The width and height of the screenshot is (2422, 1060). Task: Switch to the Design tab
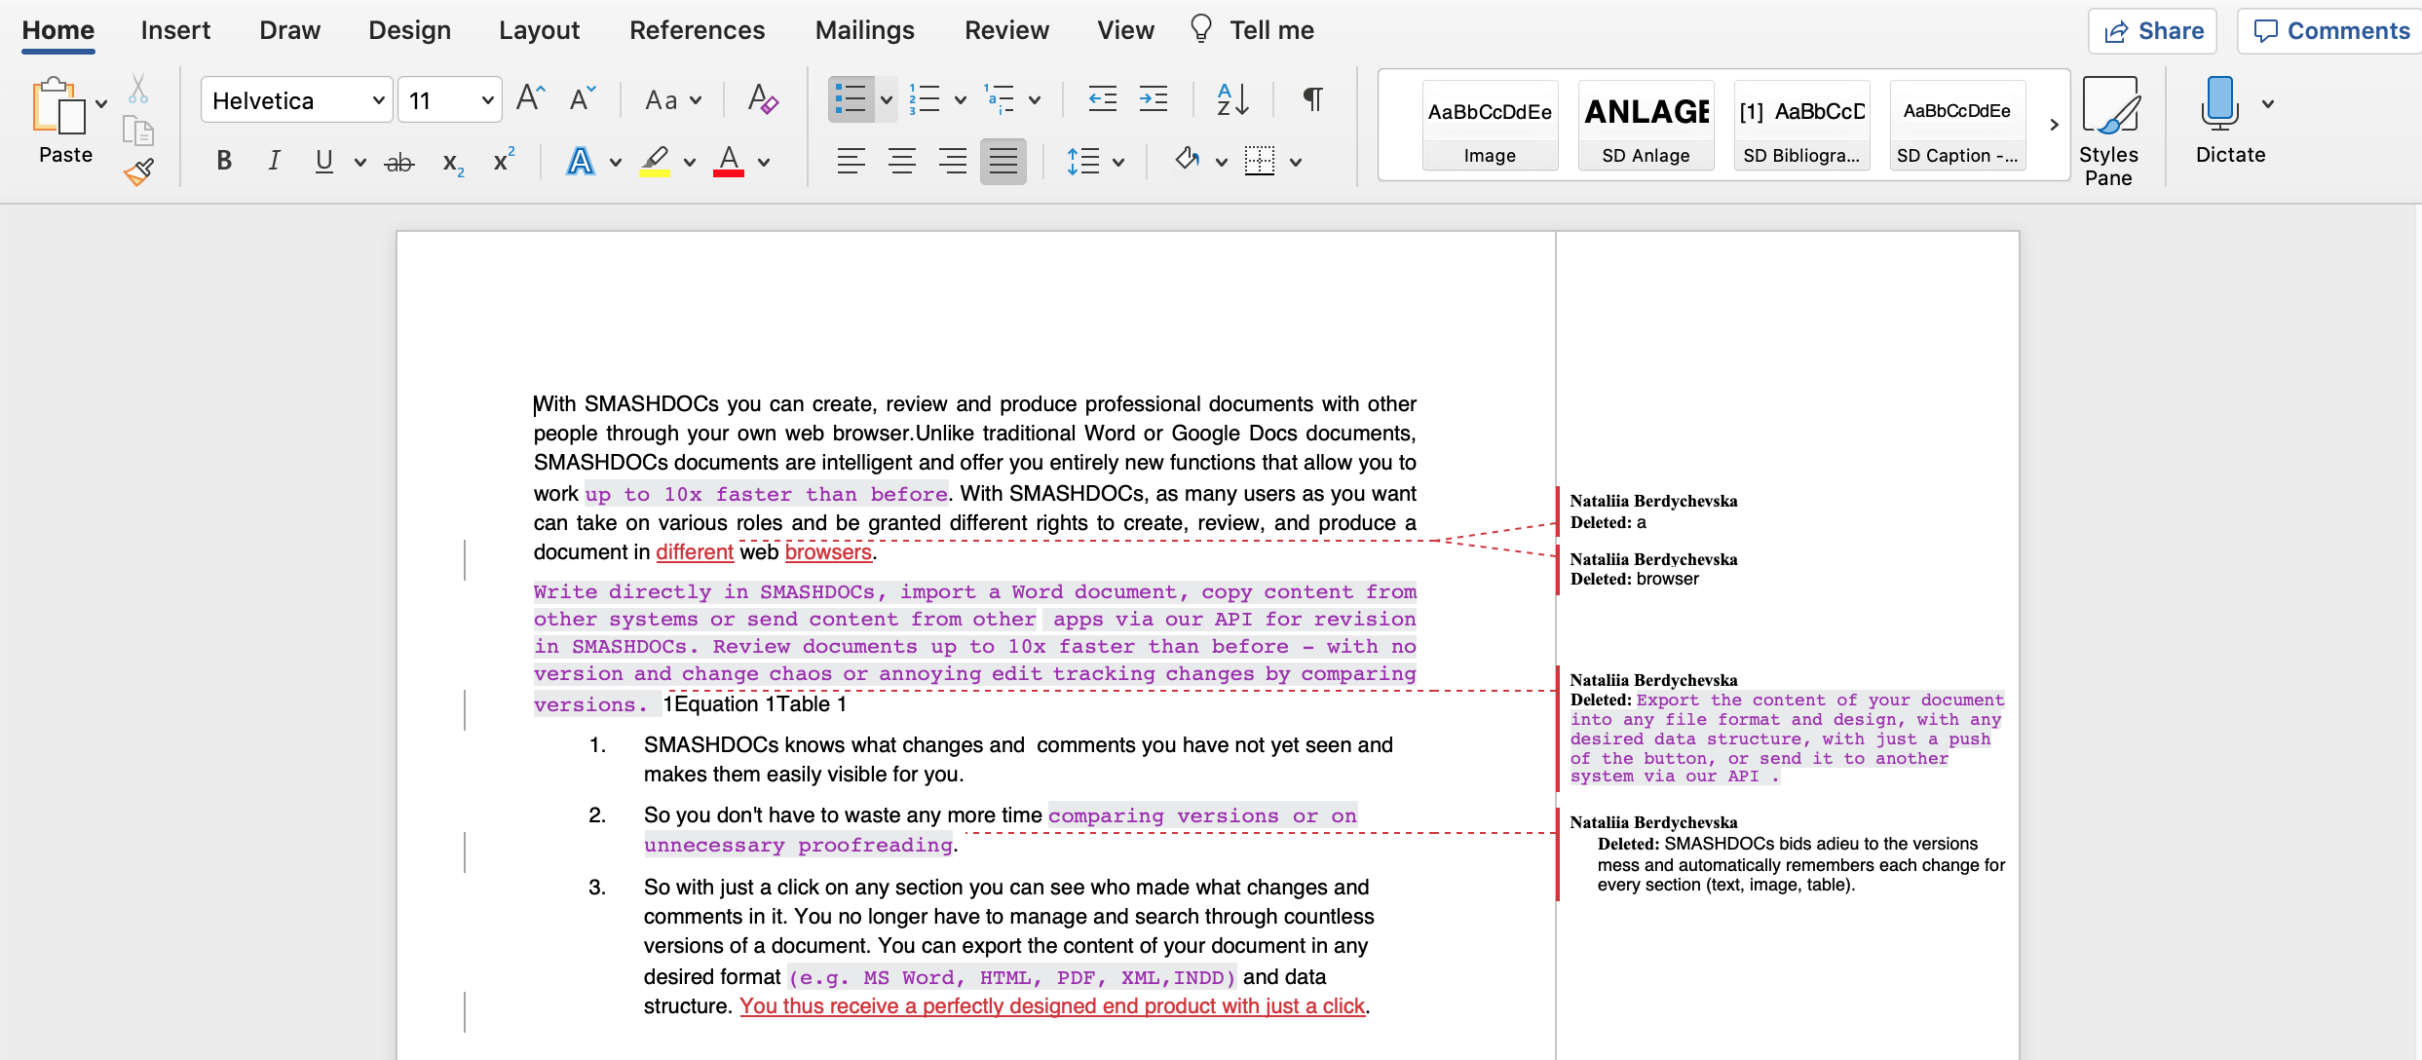point(409,30)
